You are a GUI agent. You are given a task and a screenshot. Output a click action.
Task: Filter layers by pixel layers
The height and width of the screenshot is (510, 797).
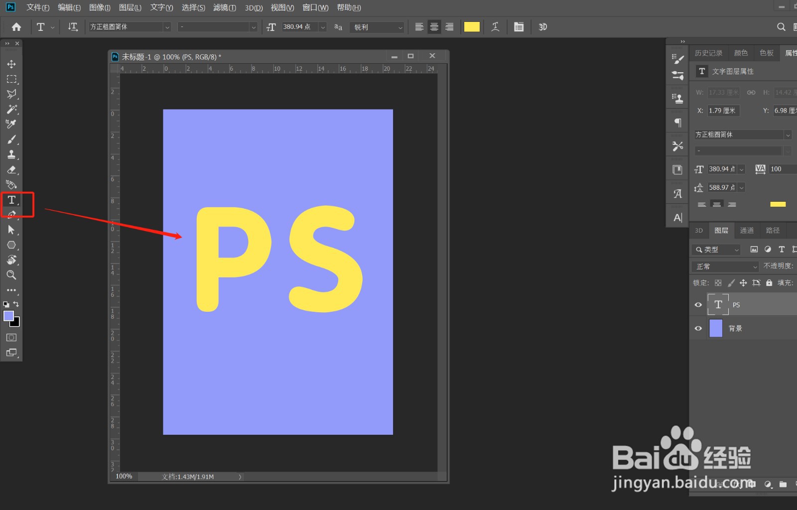(x=754, y=250)
